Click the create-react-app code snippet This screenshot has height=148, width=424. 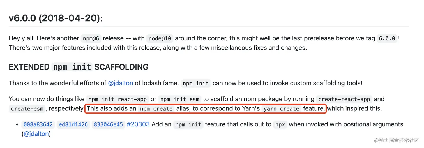pyautogui.click(x=344, y=99)
